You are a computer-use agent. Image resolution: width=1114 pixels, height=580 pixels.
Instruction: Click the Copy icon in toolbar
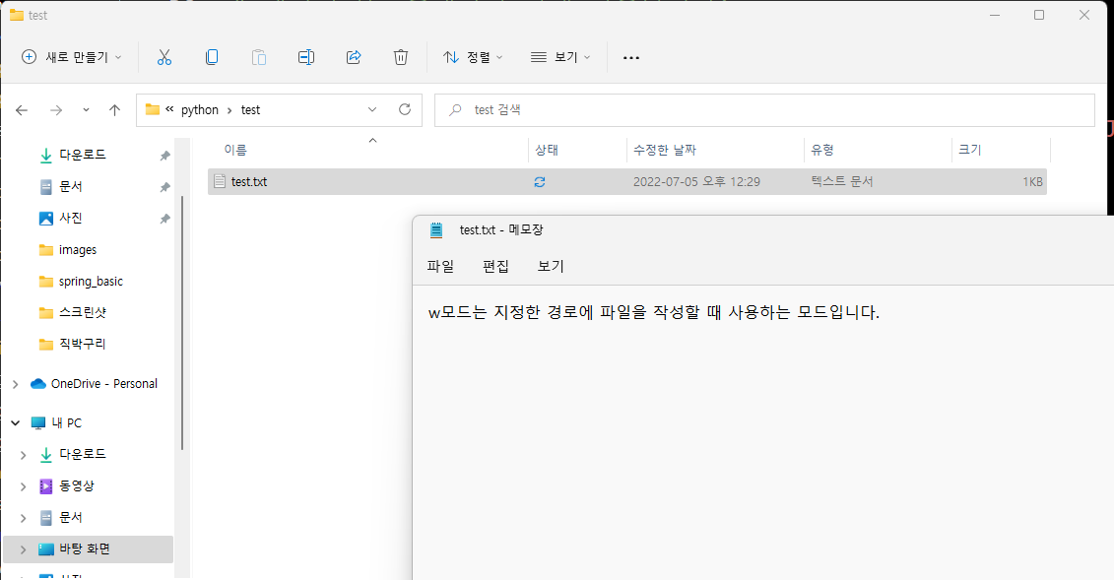coord(212,57)
